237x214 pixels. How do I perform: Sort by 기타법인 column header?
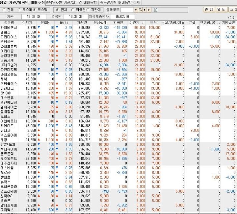[x=228, y=23]
